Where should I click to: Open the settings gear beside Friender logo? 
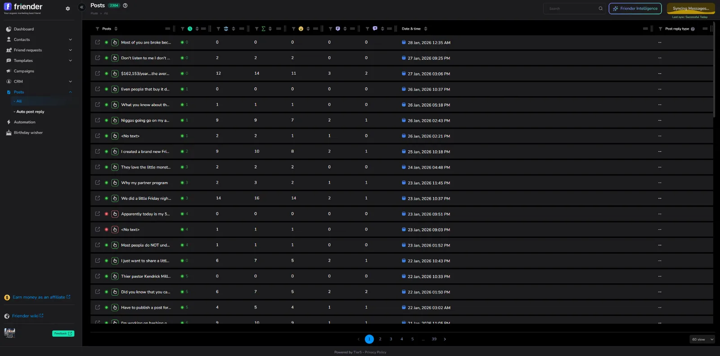pyautogui.click(x=68, y=9)
